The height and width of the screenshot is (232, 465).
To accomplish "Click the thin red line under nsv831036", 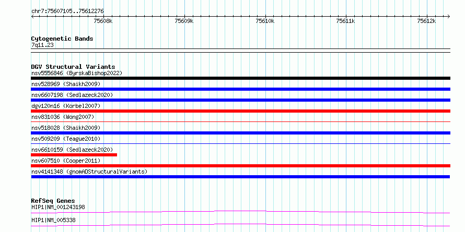I will 240,121.
